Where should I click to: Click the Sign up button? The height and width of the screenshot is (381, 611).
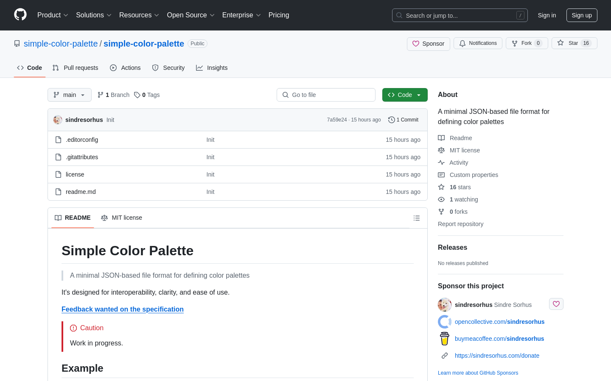click(x=582, y=15)
